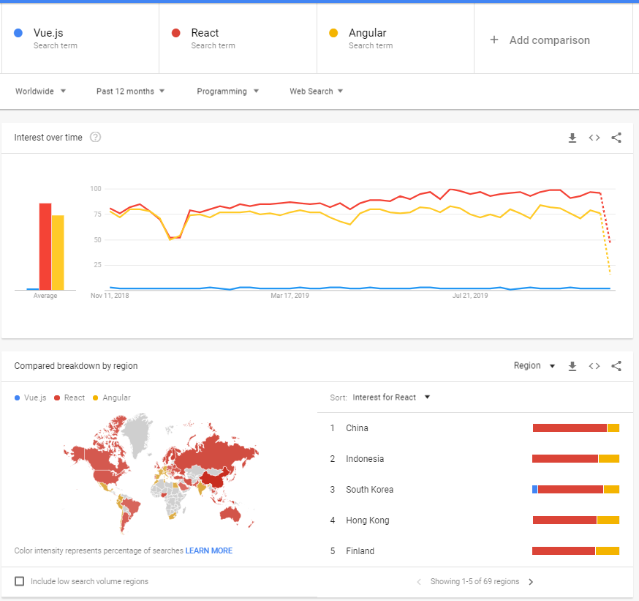Click the Average label under the bars
Screen dimensions: 639x601
[45, 296]
